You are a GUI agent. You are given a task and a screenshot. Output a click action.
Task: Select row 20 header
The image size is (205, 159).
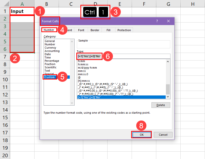(x=5, y=155)
